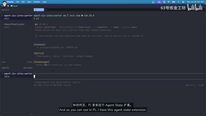This screenshot has height=116, width=206.
Task: Select the agent-jiu-jitsu-parlor space
Action: click(17, 17)
